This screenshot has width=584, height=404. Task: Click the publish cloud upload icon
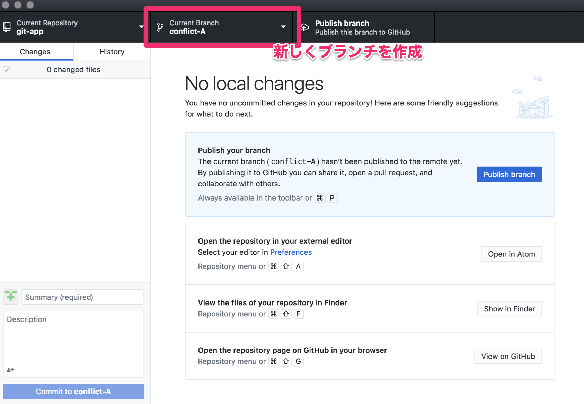(305, 27)
